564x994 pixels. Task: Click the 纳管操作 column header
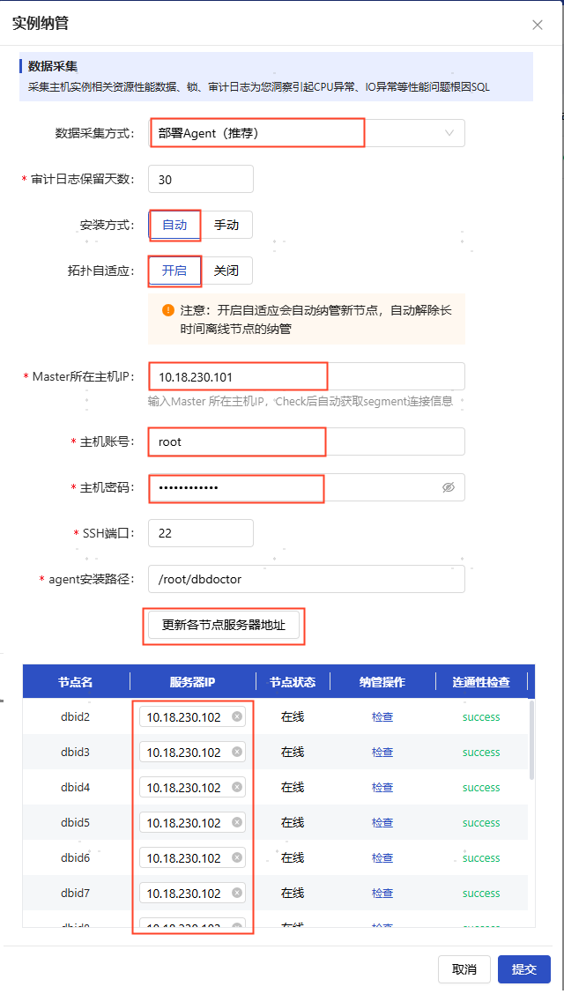click(x=382, y=682)
